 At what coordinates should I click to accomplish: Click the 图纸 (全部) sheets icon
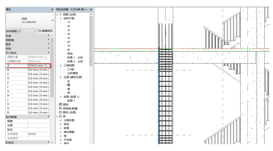(x=61, y=112)
